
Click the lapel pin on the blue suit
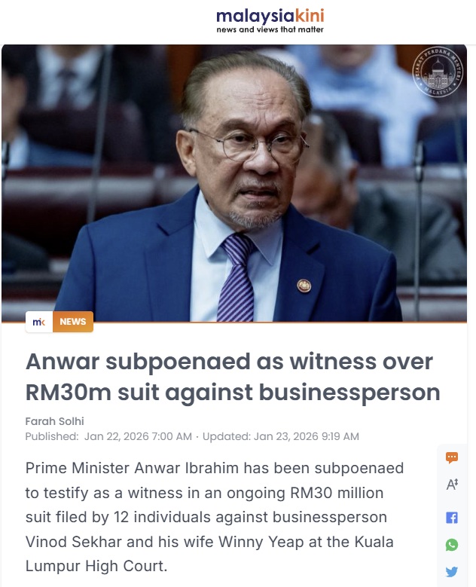pos(304,286)
